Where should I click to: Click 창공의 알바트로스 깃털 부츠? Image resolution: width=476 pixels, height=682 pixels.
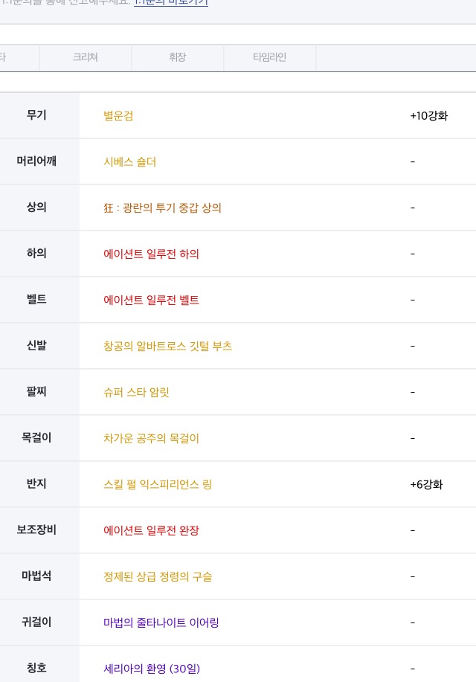click(x=167, y=347)
